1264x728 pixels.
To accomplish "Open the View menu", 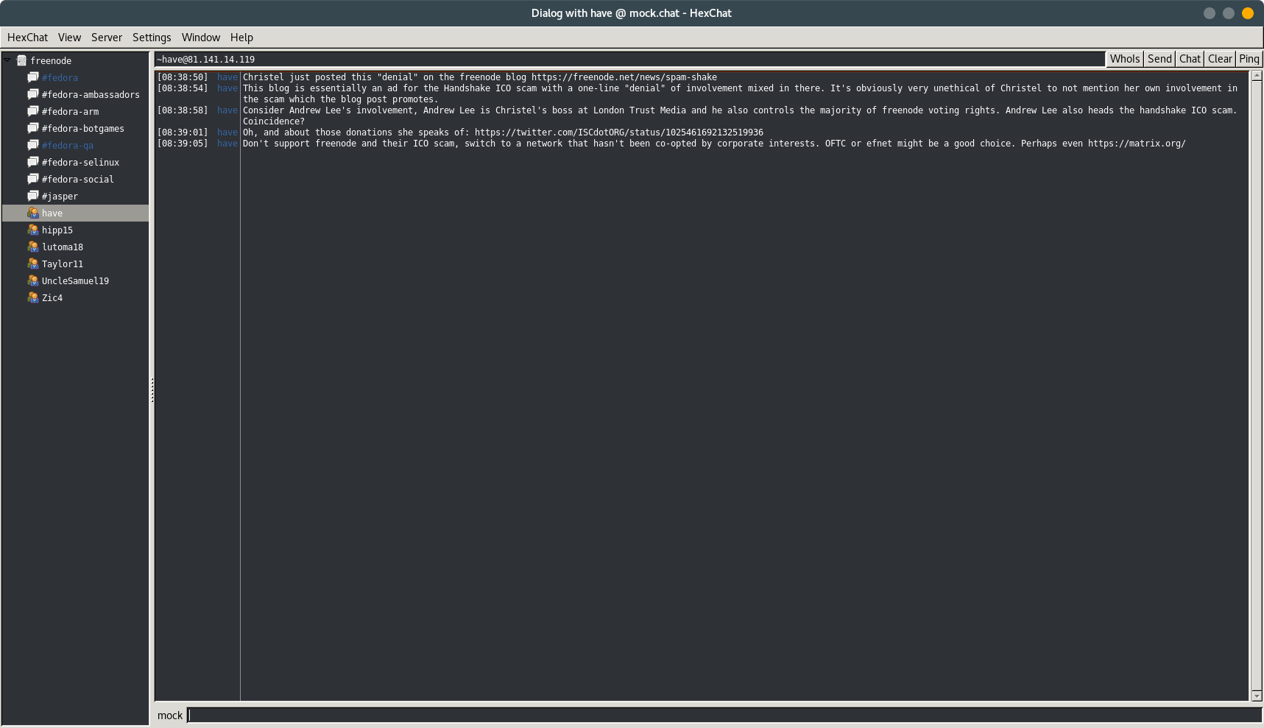I will (69, 38).
